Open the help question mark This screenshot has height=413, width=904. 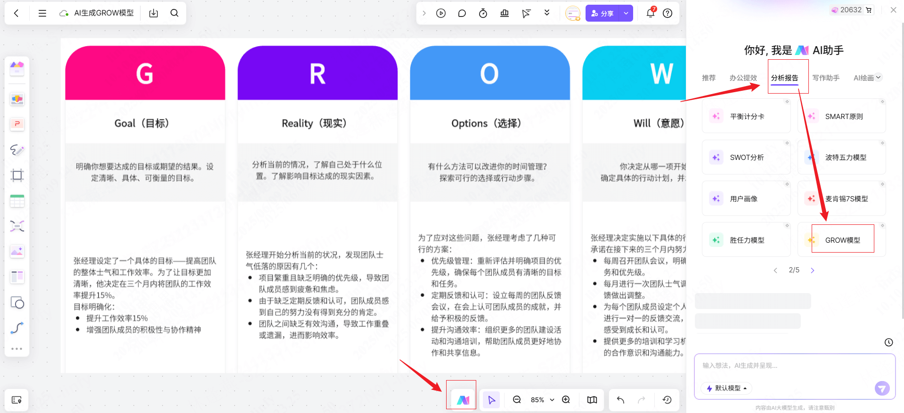tap(668, 13)
